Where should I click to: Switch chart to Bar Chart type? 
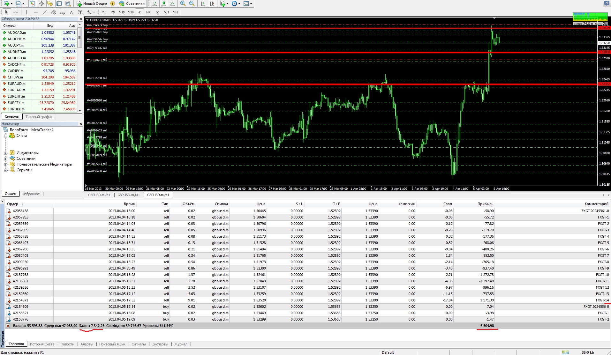[155, 4]
